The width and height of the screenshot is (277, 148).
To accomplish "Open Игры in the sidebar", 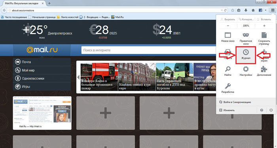I will pyautogui.click(x=42, y=86).
